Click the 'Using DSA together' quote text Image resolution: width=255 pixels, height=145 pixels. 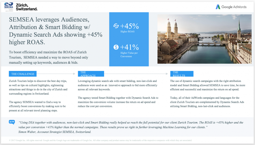click(x=131, y=125)
